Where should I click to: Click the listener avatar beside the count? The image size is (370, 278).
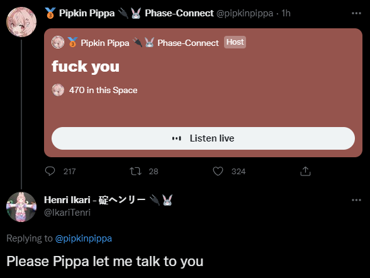[x=58, y=90]
